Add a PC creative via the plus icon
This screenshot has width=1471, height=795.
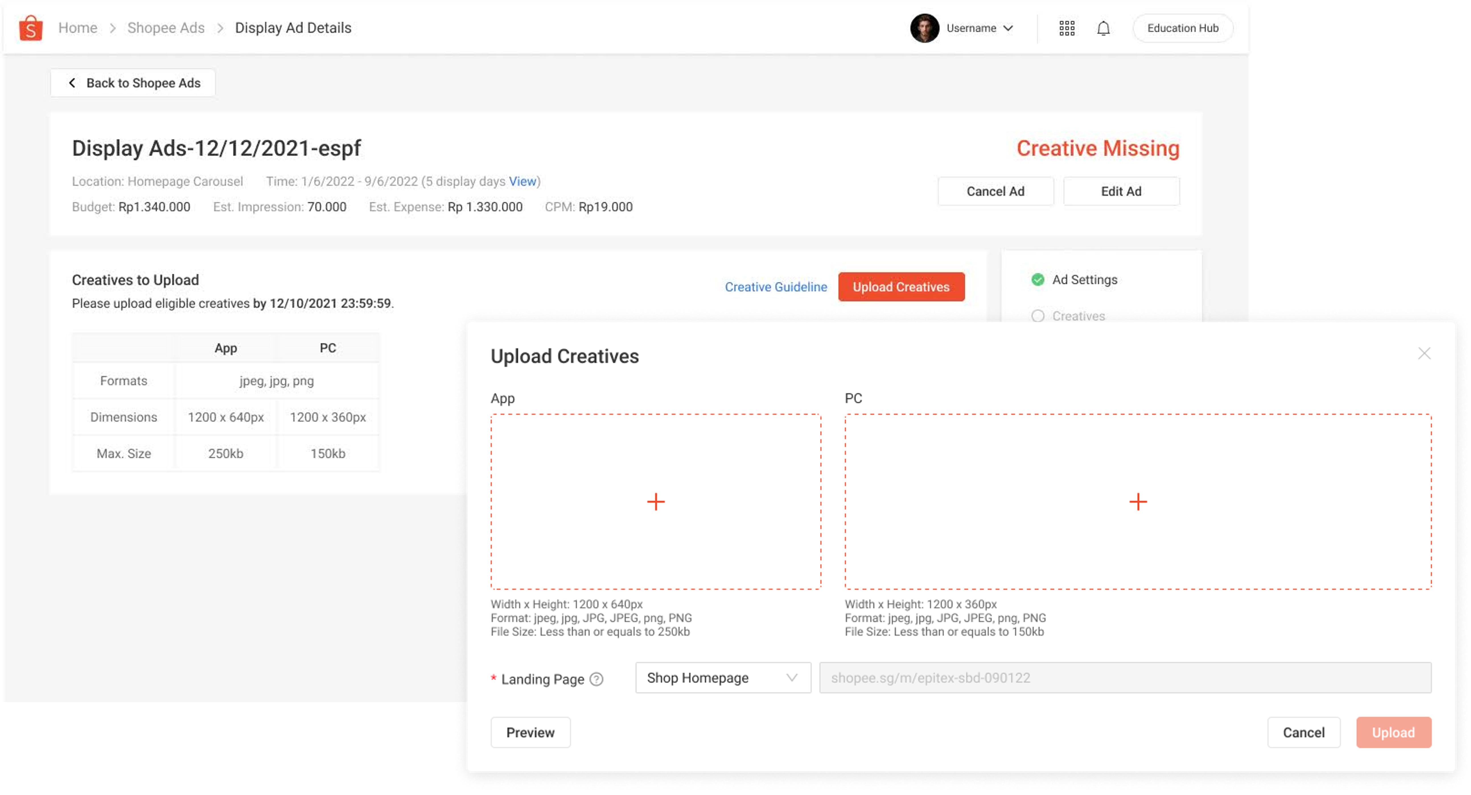(1138, 502)
